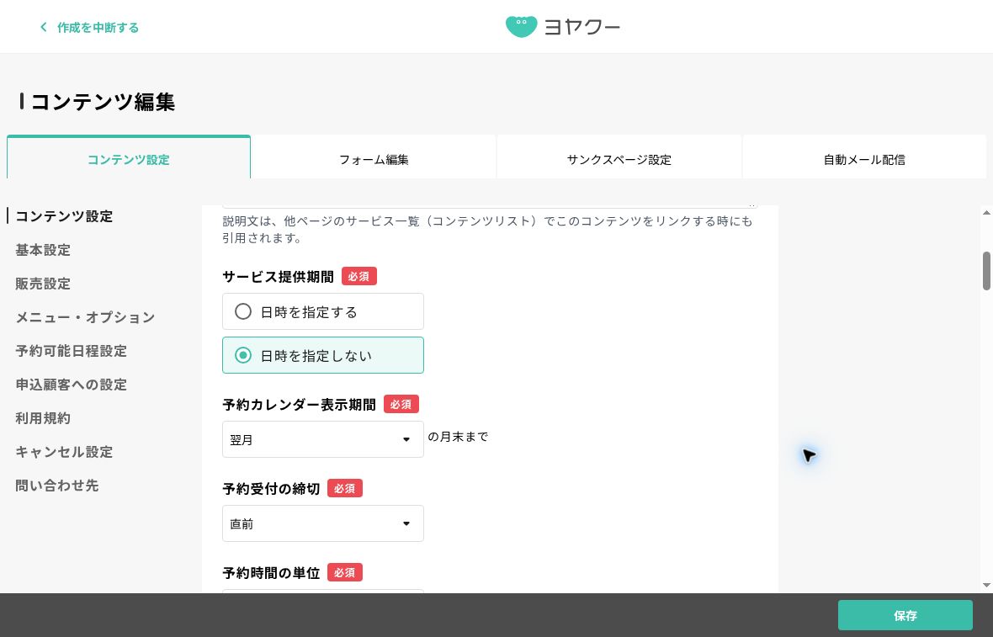Go to メニュー・オプション section

coord(86,317)
